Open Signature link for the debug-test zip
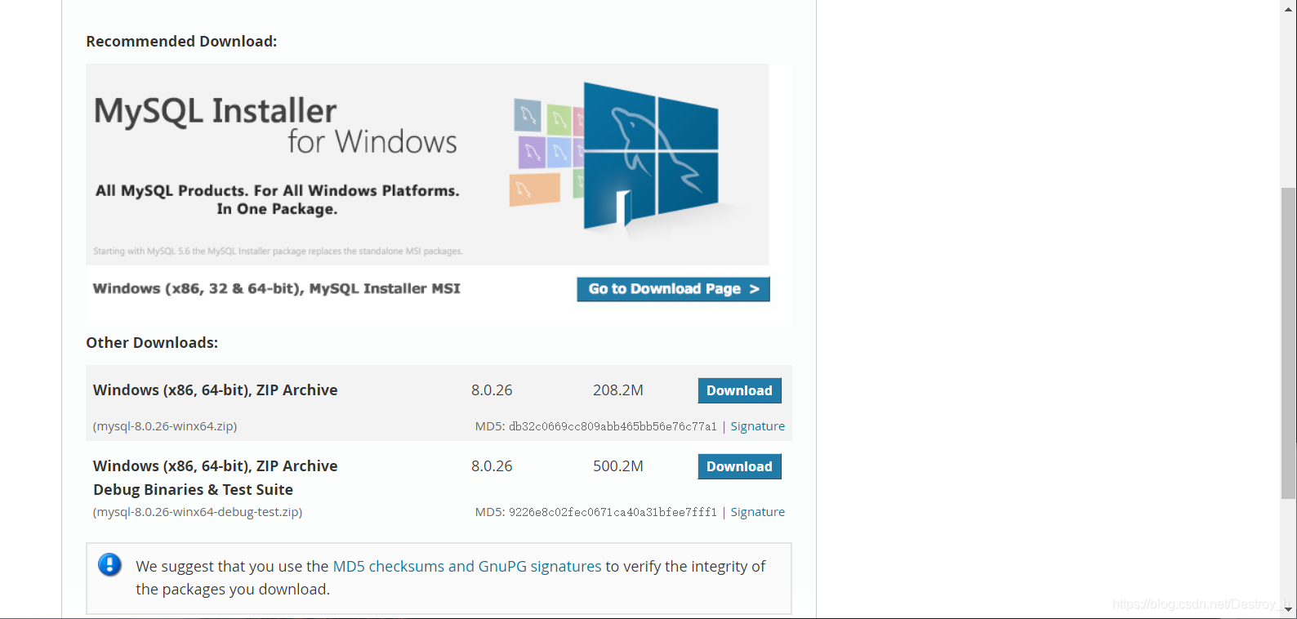1297x619 pixels. point(757,512)
